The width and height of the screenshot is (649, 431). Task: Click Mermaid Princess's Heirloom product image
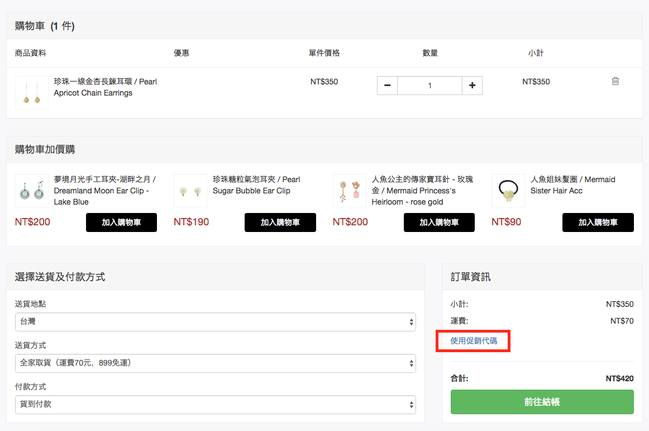click(x=349, y=191)
